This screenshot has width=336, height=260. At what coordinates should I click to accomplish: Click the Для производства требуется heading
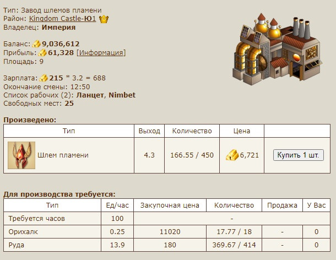coord(59,194)
